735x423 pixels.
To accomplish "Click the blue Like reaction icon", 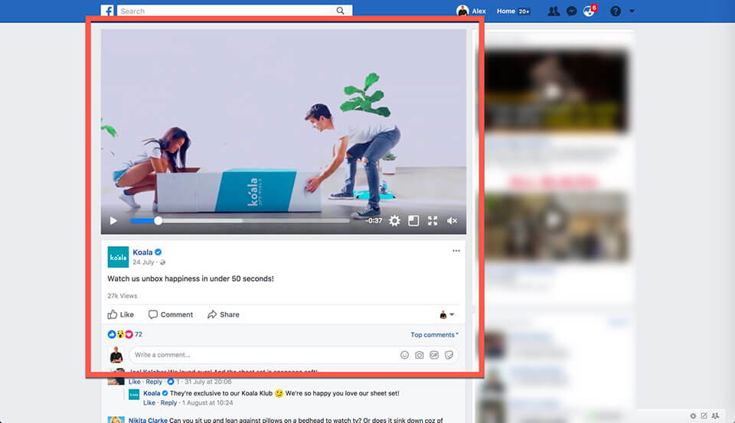I will (112, 334).
